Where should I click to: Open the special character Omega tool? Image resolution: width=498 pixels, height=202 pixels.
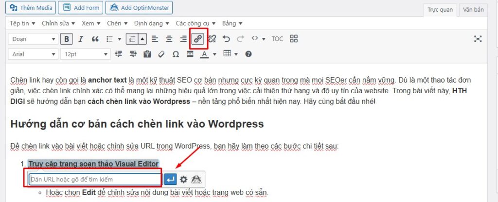pos(176,54)
